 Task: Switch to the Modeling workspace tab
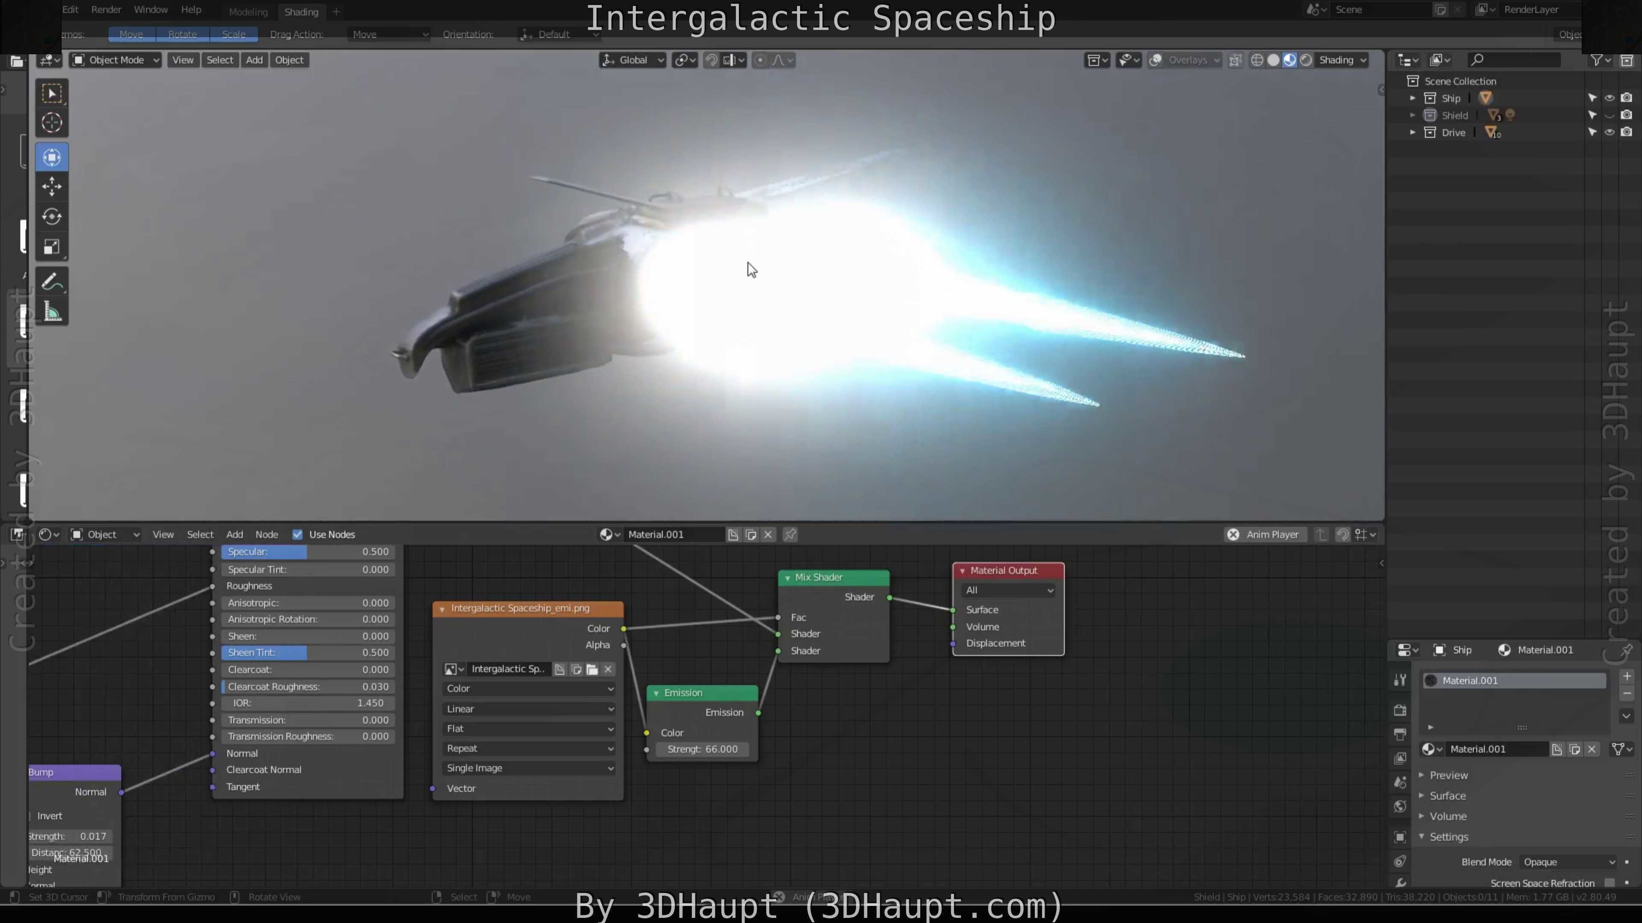(x=248, y=12)
